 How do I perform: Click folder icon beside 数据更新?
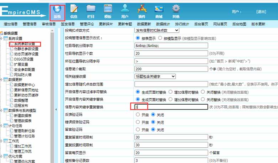[5, 79]
